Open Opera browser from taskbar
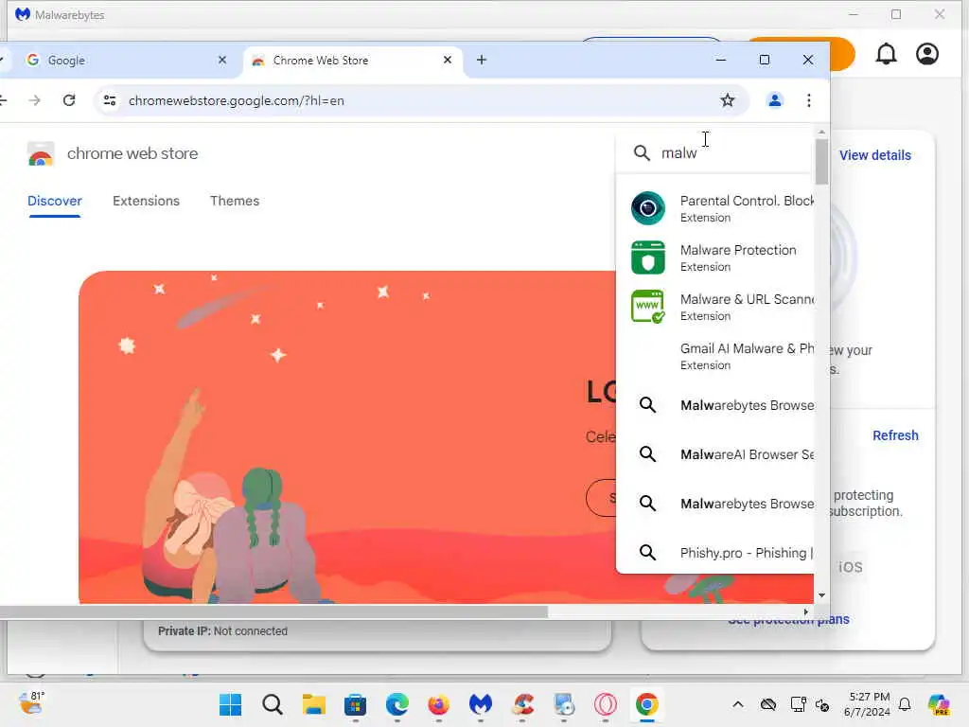Image resolution: width=969 pixels, height=727 pixels. pyautogui.click(x=606, y=704)
